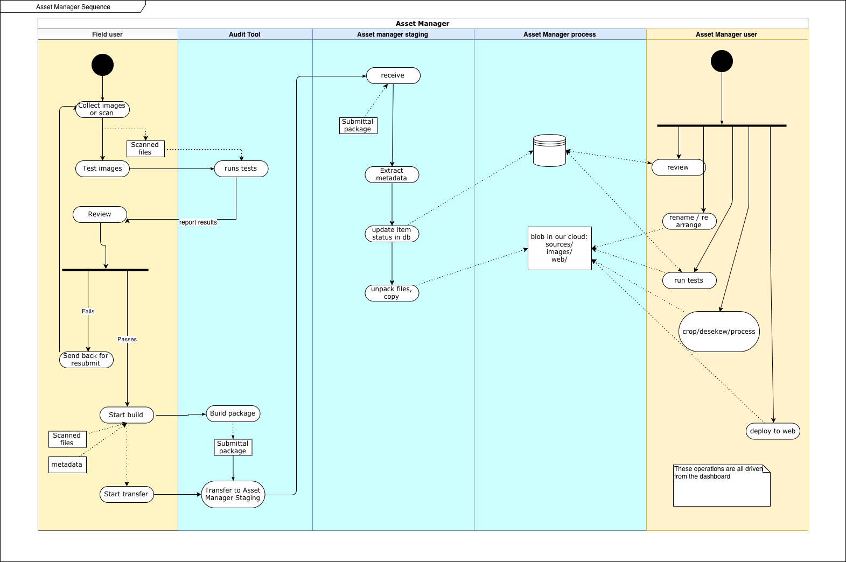This screenshot has width=846, height=562.
Task: Select the 'blob in our cloud' box
Action: 560,248
